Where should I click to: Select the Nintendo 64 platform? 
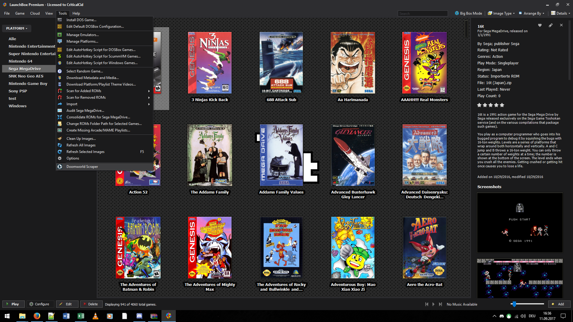(x=20, y=61)
